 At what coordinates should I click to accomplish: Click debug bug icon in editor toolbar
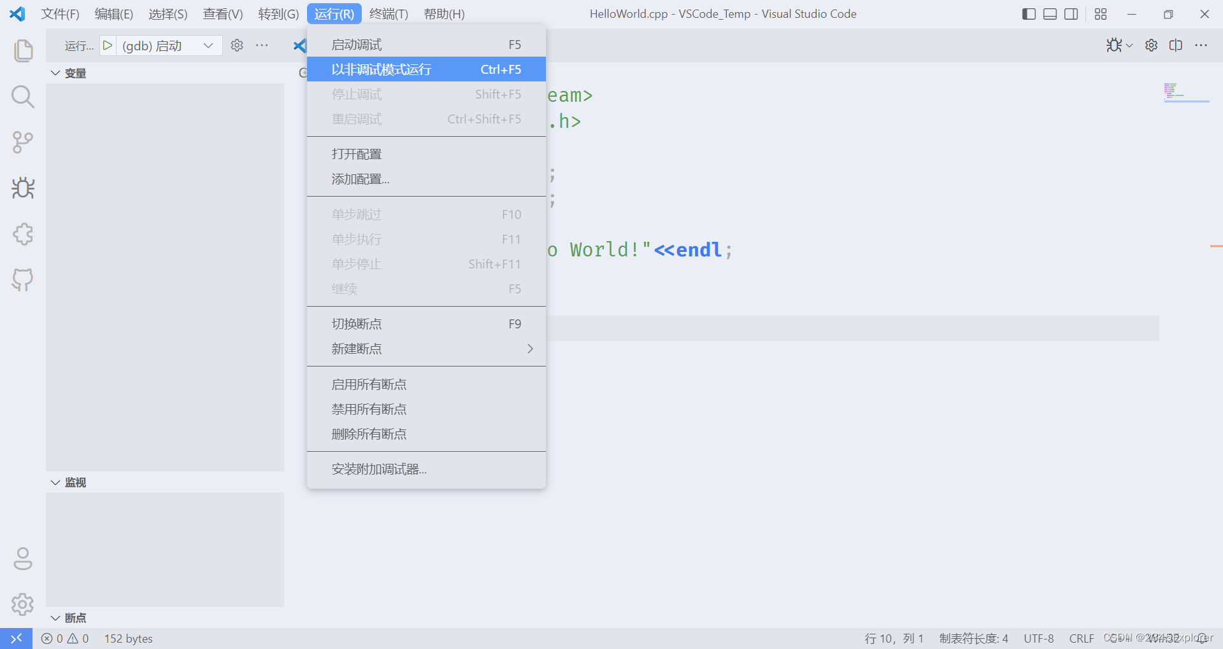1114,45
